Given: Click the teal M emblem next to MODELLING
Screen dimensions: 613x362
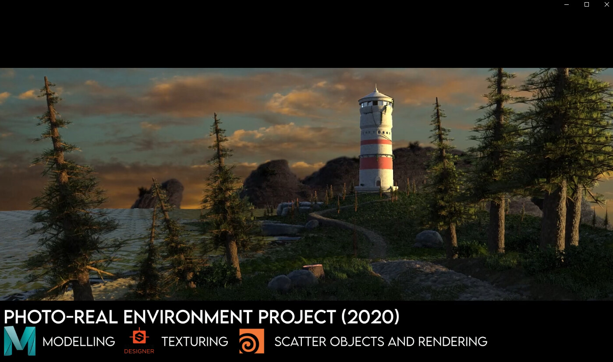Looking at the screenshot, I should point(20,341).
